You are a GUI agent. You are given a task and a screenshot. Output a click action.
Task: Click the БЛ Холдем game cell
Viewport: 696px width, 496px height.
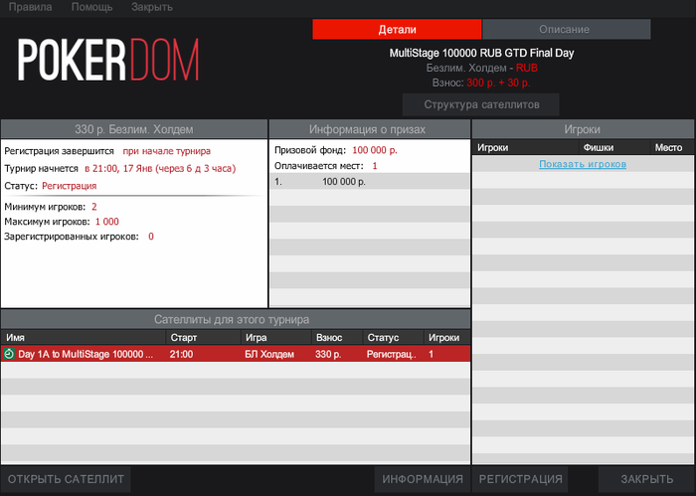[x=269, y=354]
